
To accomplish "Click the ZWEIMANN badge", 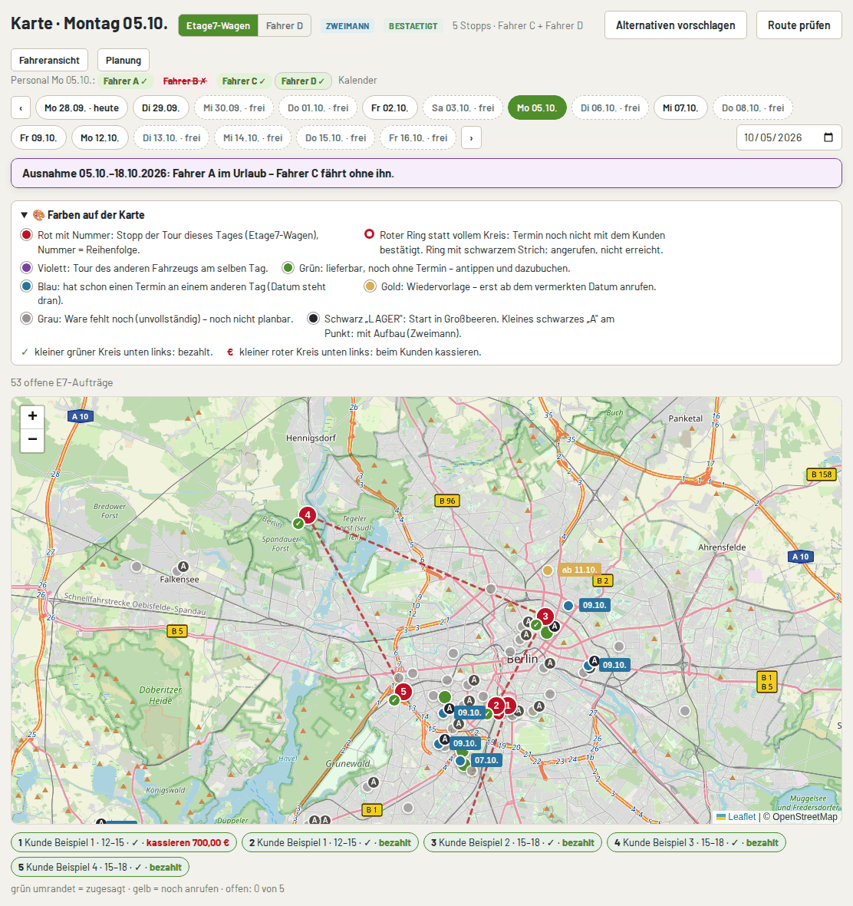I will 347,26.
